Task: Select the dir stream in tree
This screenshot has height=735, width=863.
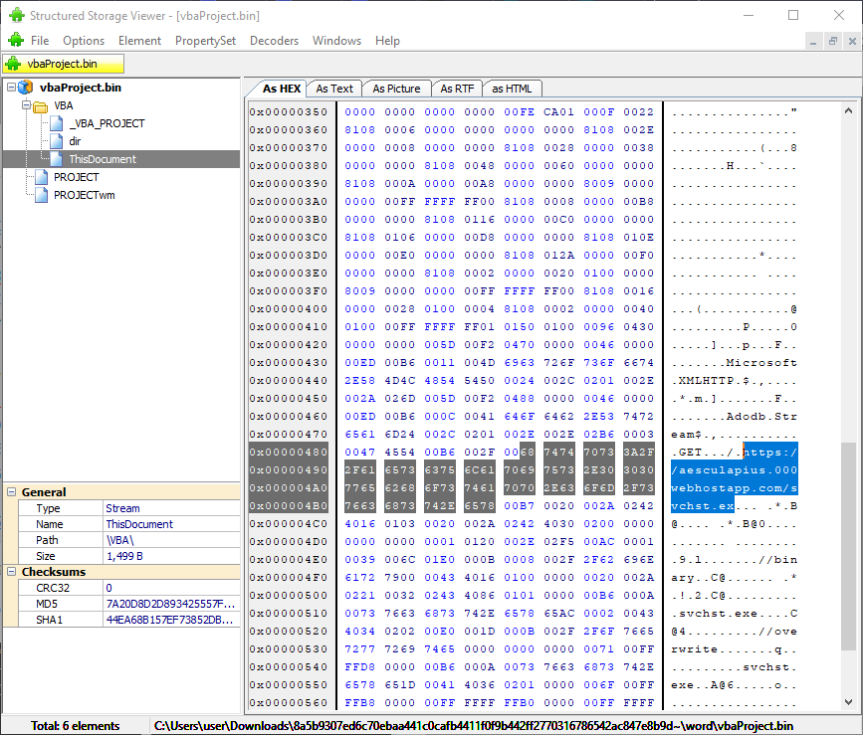Action: coord(75,141)
